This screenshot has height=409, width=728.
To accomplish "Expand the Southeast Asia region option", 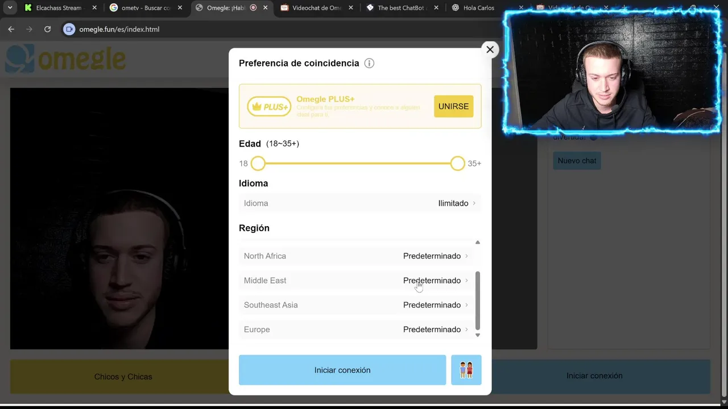I will [x=356, y=305].
